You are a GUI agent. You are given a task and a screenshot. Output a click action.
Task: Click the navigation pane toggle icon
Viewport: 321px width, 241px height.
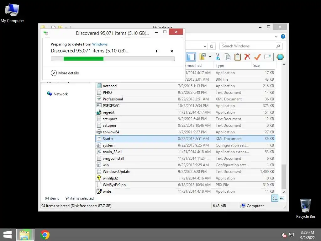191,57
